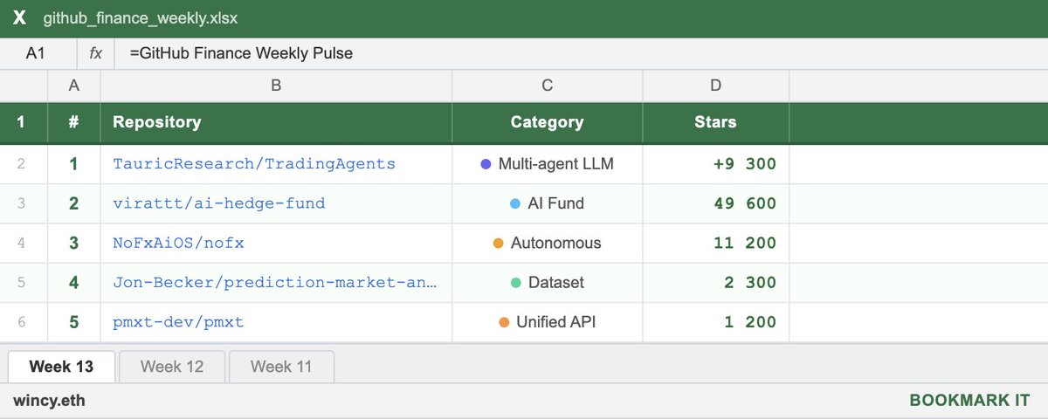Select the Unified API category cell
Image resolution: width=1048 pixels, height=419 pixels.
point(548,322)
